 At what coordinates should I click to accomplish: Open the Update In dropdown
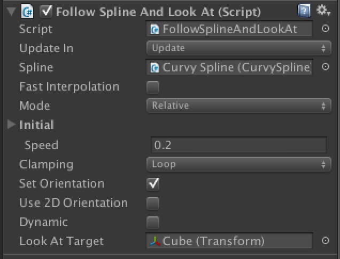(239, 48)
